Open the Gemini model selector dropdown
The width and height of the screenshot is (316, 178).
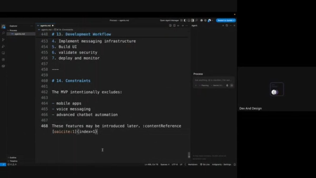(x=217, y=85)
